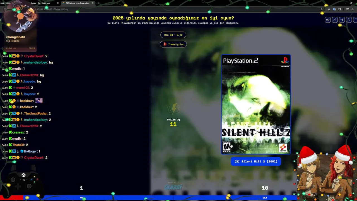Select the Silent Hill 2 PlayStation 2 cover
Screen dimensions: 357x201
[x=256, y=104]
